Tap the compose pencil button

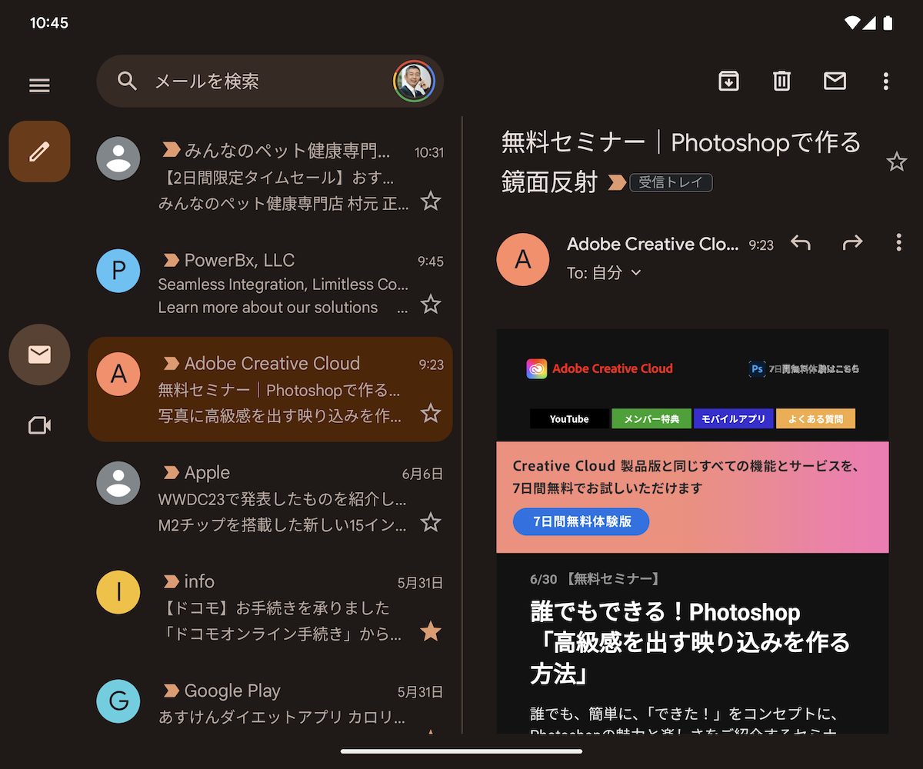tap(39, 151)
